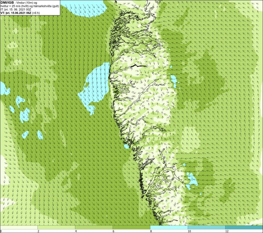Image resolution: width=263 pixels, height=233 pixels.
Task: Click the color scale label '8'
Action: click(151, 231)
